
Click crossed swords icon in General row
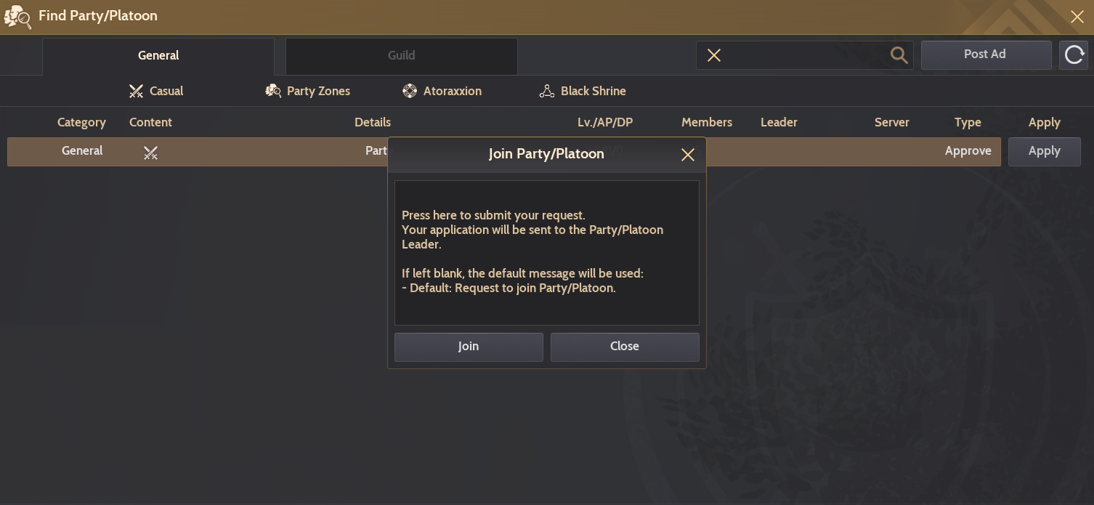(x=150, y=153)
